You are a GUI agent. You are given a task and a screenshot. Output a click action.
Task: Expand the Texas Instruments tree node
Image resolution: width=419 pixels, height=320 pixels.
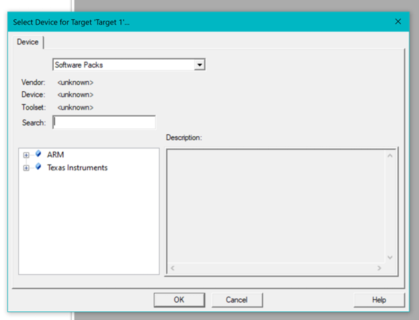26,168
